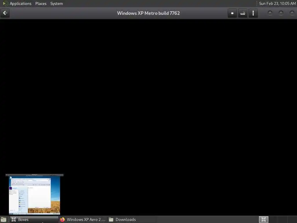Image resolution: width=297 pixels, height=223 pixels.
Task: Click the last window control button at right
Action: (292, 13)
